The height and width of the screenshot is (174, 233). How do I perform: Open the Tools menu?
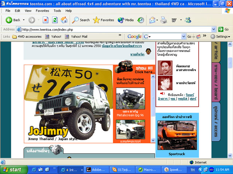(x=57, y=11)
